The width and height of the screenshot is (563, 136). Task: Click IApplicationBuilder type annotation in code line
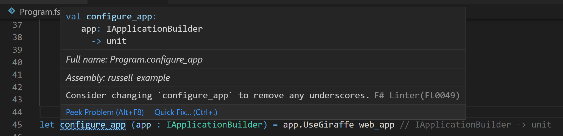click(x=215, y=125)
